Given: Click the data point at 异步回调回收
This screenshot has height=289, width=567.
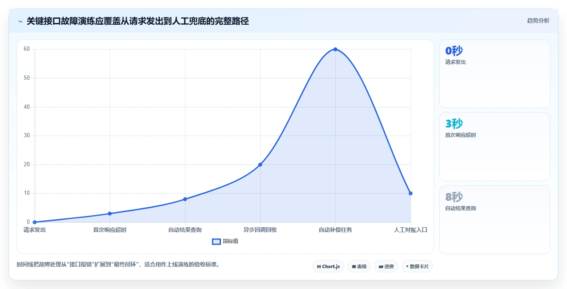Looking at the screenshot, I should click(260, 165).
